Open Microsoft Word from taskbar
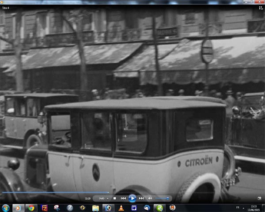 [x=134, y=208]
